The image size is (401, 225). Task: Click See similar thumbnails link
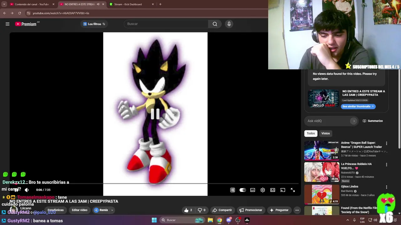358,106
